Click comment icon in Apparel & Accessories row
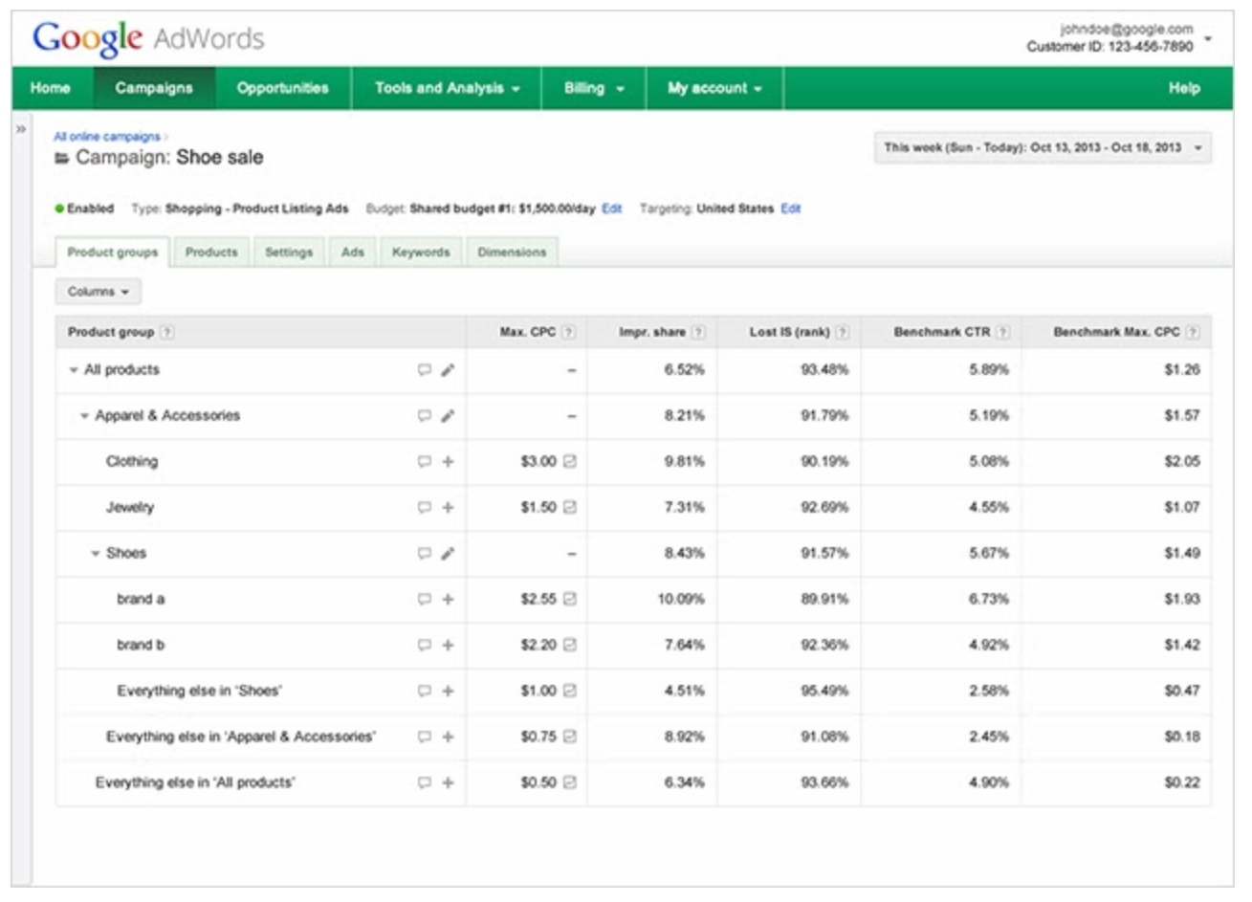Image resolution: width=1252 pixels, height=902 pixels. click(x=424, y=416)
